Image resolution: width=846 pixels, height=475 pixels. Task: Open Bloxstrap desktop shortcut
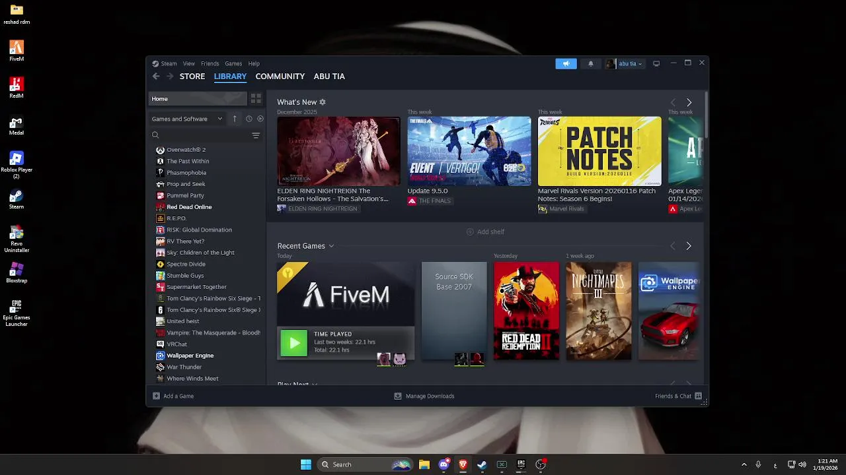(17, 273)
